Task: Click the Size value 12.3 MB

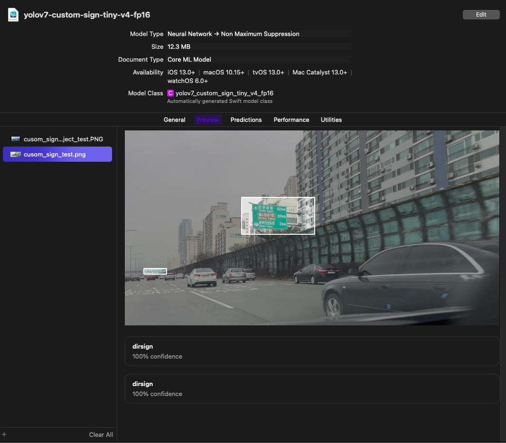Action: pos(179,47)
